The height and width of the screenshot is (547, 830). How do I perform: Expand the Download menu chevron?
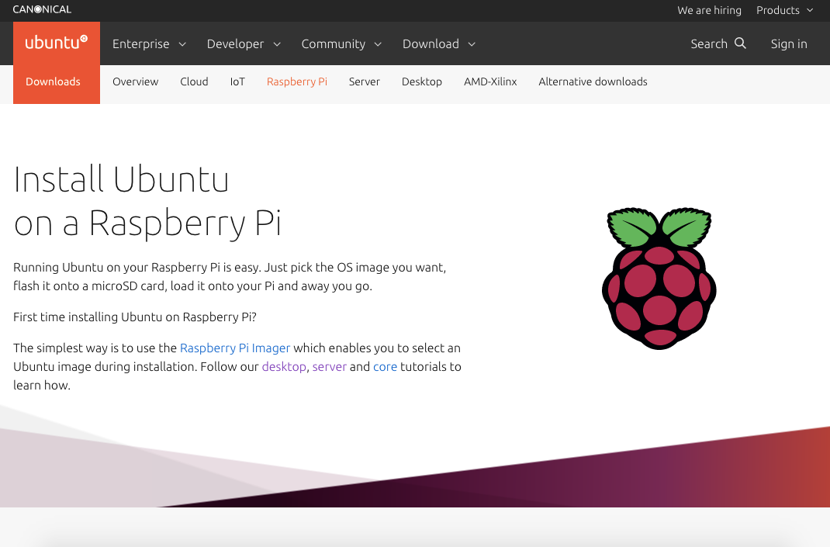pyautogui.click(x=472, y=44)
